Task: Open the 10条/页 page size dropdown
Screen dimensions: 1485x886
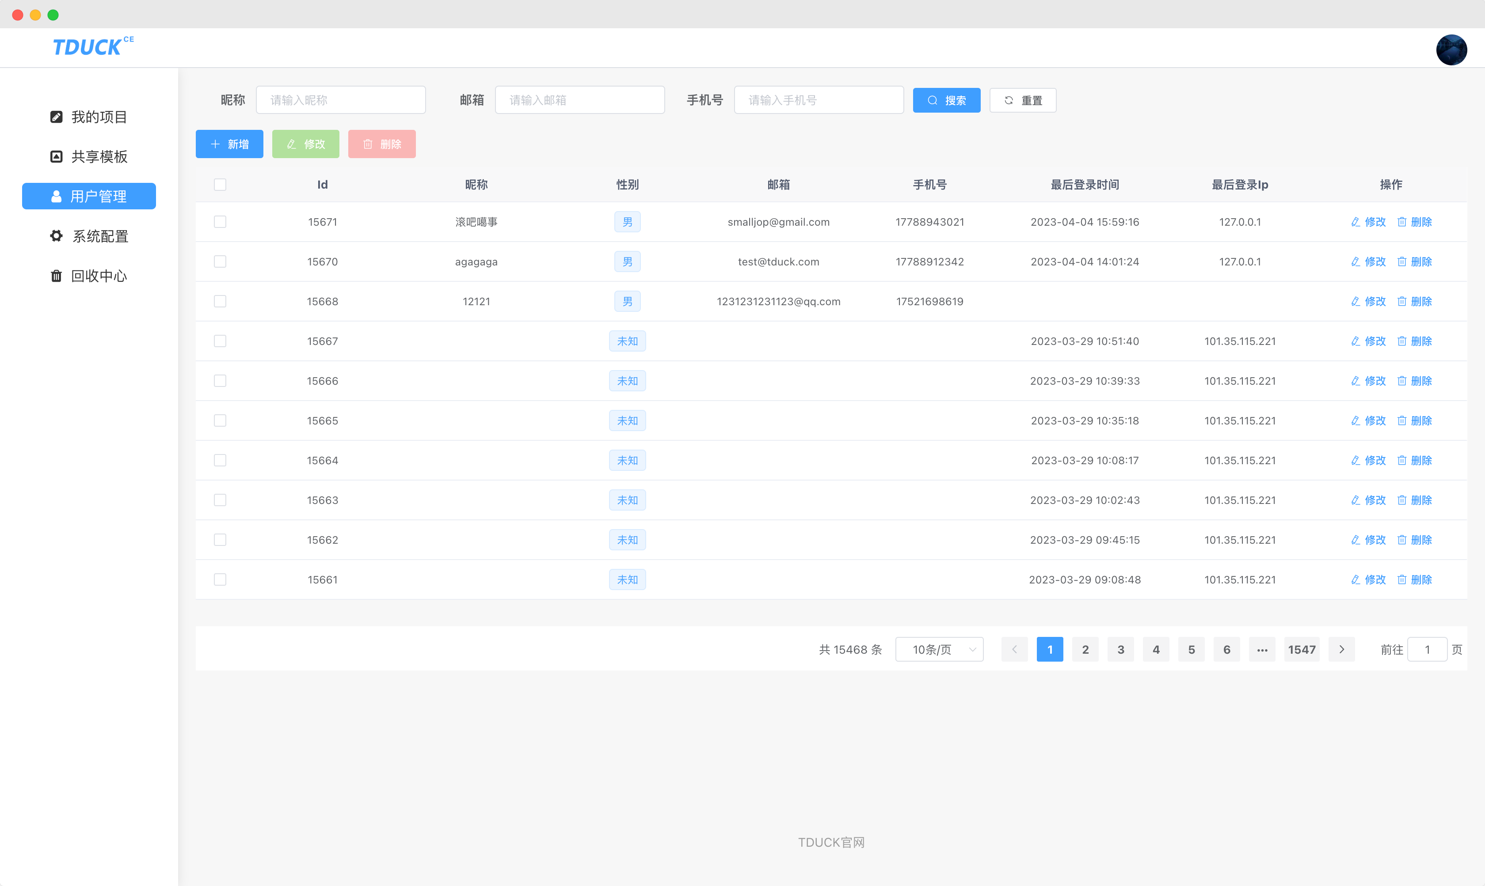Action: click(x=939, y=650)
